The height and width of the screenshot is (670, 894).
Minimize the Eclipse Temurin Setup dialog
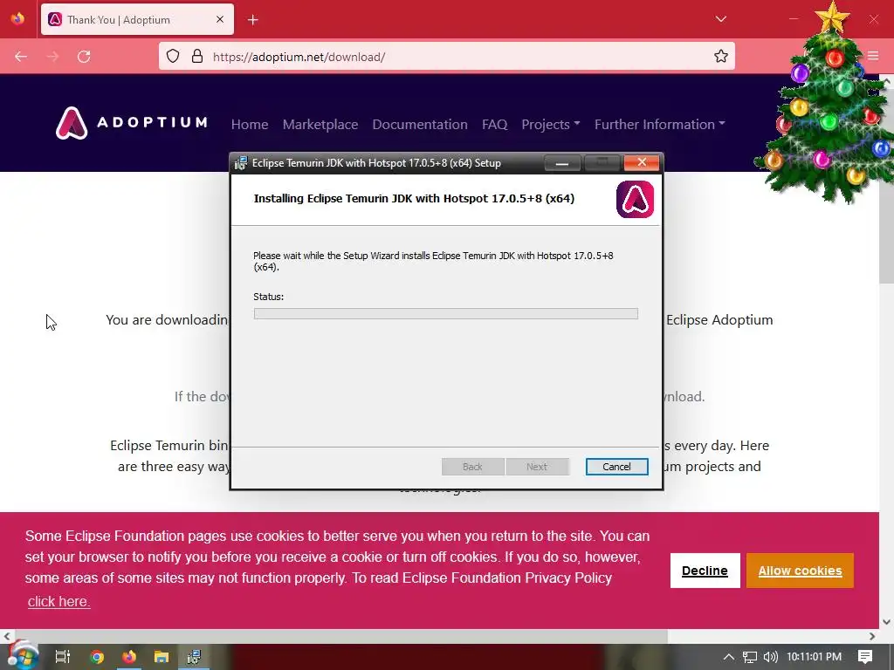coord(562,163)
